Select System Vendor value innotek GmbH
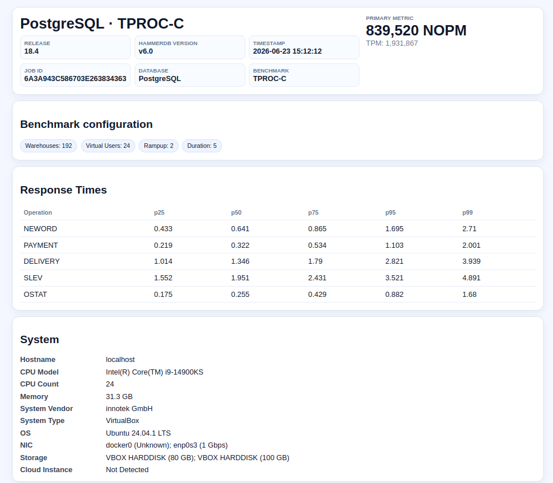Image resolution: width=553 pixels, height=483 pixels. (129, 409)
